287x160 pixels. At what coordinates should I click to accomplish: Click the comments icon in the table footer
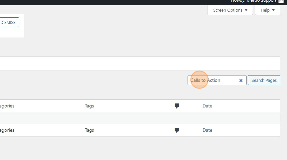[x=177, y=130]
